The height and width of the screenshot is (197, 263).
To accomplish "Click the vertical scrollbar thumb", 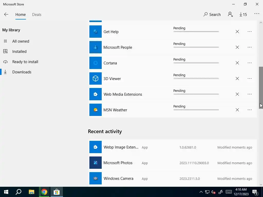I will tap(261, 88).
